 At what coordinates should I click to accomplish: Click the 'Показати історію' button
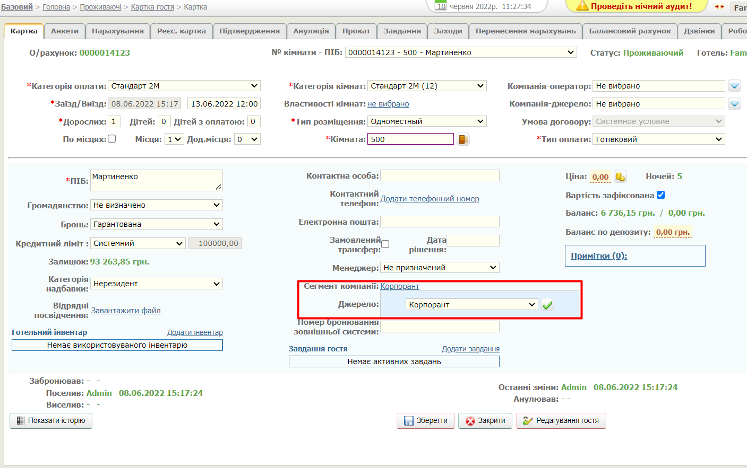[x=51, y=420]
